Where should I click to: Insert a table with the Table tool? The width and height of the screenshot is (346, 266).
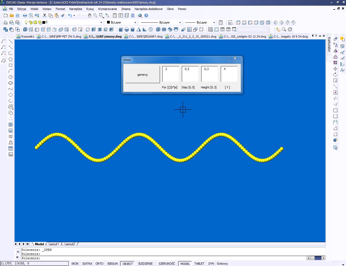[11, 149]
